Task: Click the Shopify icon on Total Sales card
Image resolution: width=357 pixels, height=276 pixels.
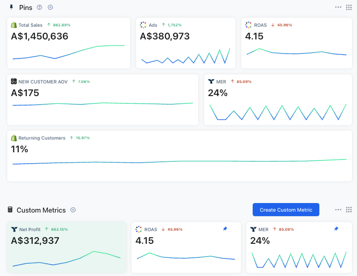Action: (x=14, y=25)
